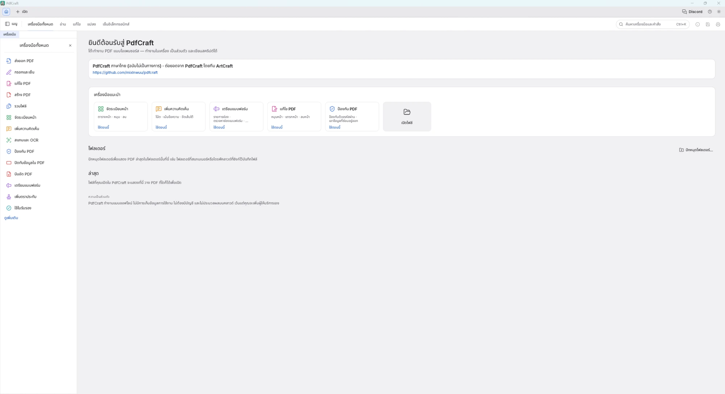Click ใช้ตอนนี้ on เตรียมแบบฟอร์ม card

[219, 127]
